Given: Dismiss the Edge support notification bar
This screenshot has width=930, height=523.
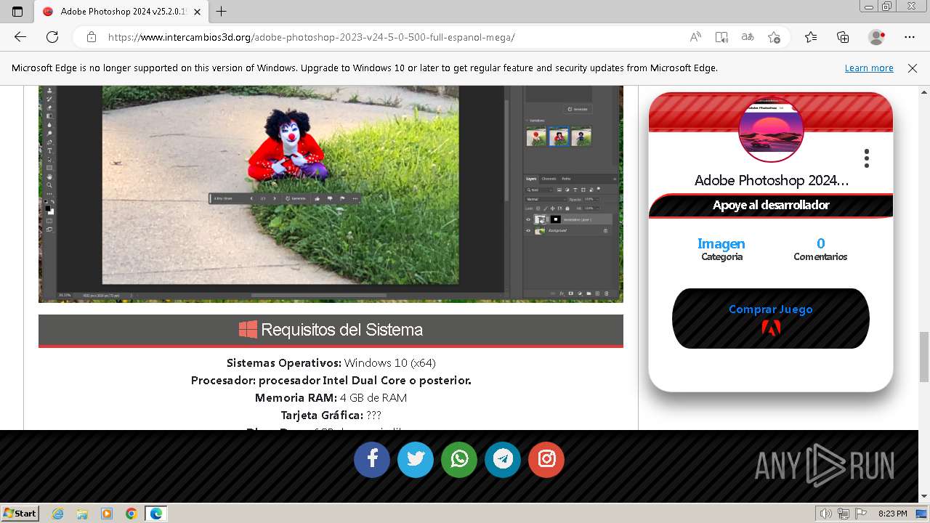Looking at the screenshot, I should pyautogui.click(x=913, y=68).
